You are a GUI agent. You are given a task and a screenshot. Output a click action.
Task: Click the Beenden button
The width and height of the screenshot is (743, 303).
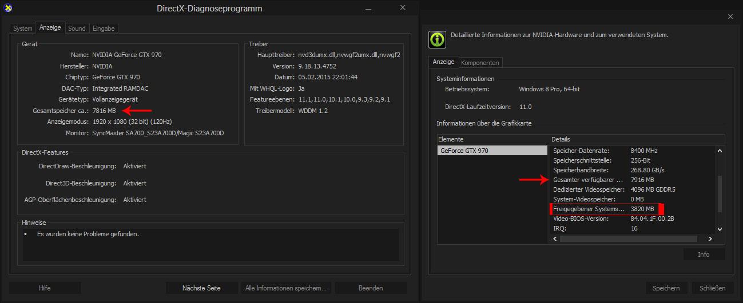pyautogui.click(x=371, y=288)
